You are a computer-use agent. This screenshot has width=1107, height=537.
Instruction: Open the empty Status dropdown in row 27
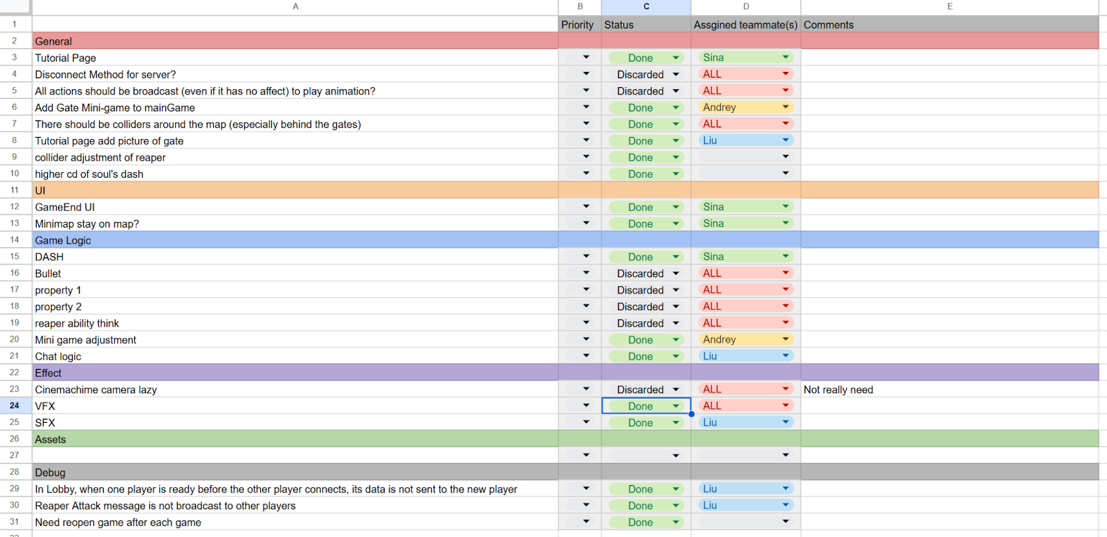(x=675, y=456)
